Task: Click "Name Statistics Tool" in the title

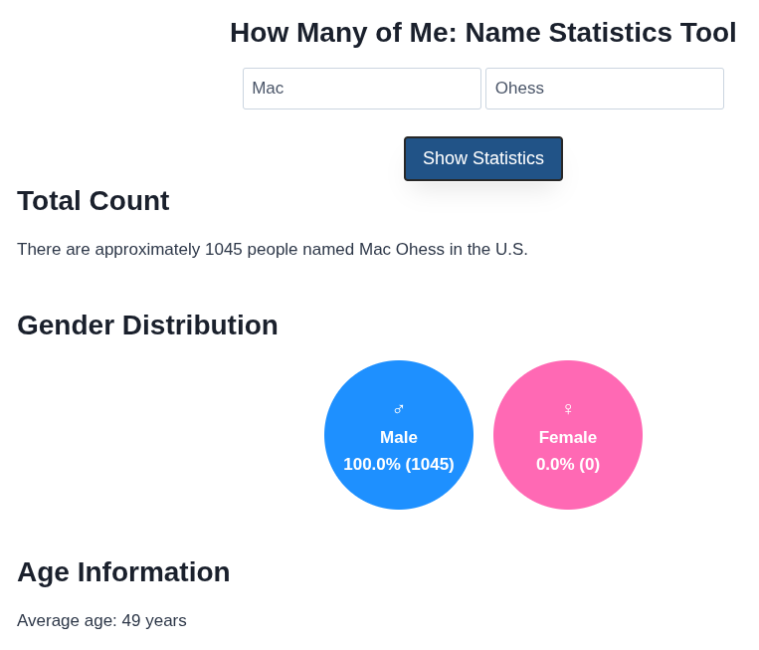Action: (601, 33)
